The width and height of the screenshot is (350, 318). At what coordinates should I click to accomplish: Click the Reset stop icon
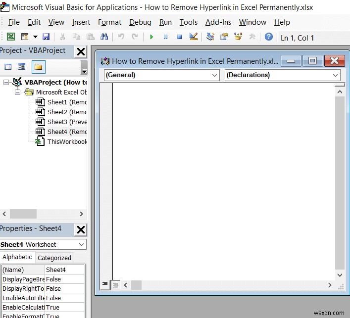(x=180, y=37)
